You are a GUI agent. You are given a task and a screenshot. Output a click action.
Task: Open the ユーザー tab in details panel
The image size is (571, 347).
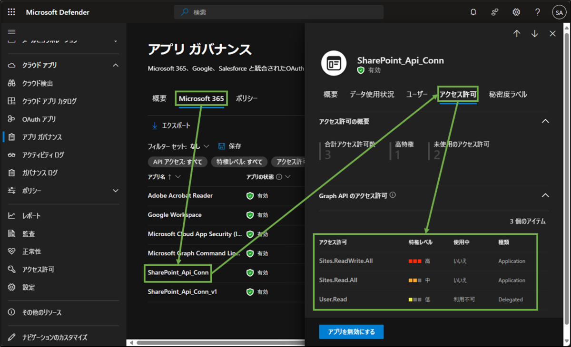click(x=417, y=94)
